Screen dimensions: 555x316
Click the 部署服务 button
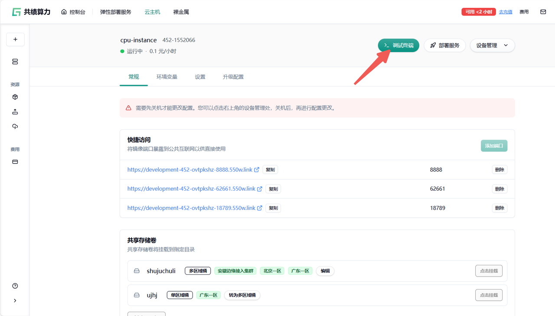click(x=444, y=46)
